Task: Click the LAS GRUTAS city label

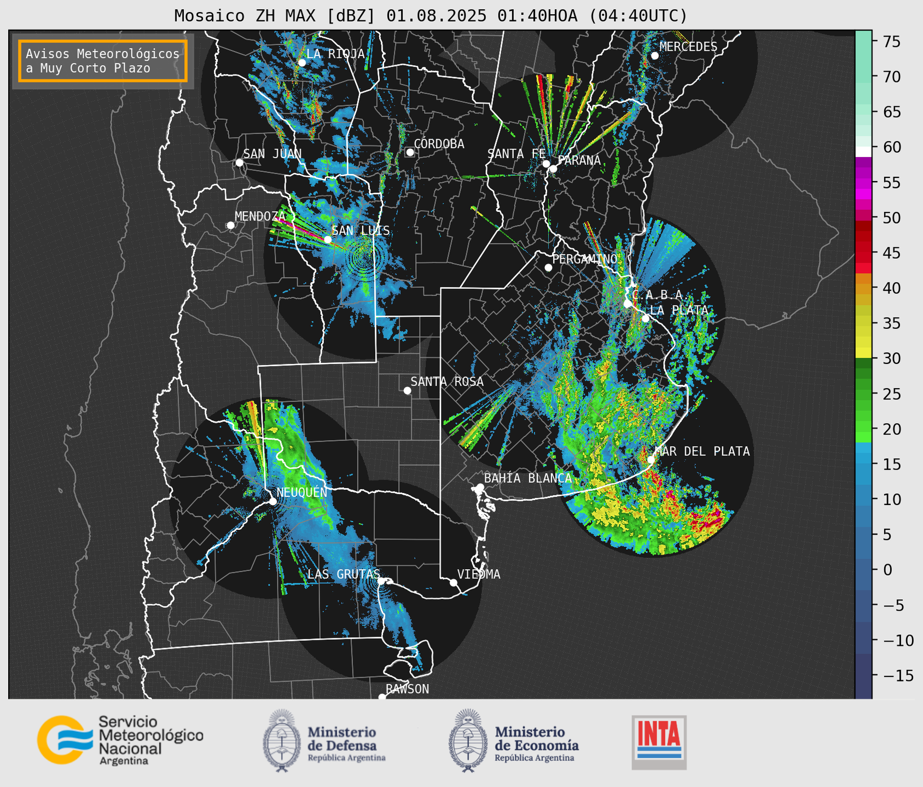Action: 344,574
